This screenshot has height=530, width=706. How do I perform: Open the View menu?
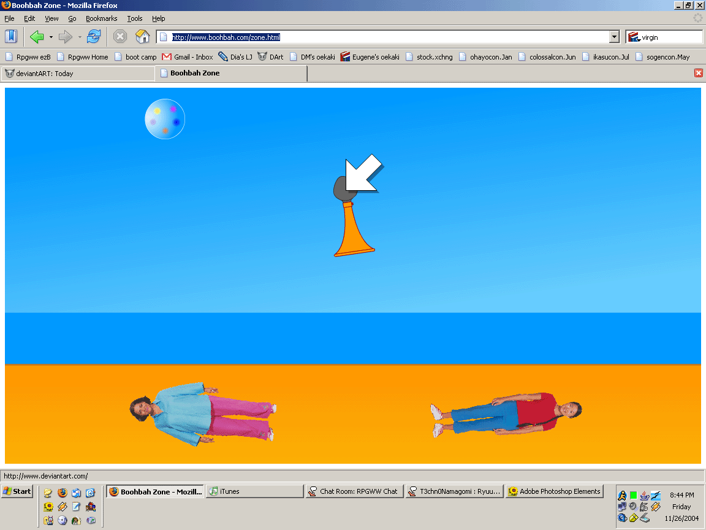(51, 18)
